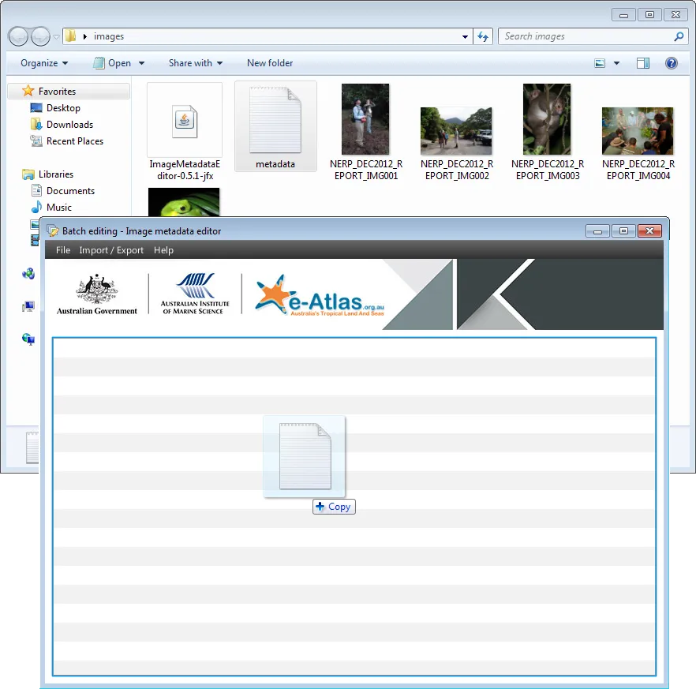The height and width of the screenshot is (689, 696).
Task: Click the Explorer help question mark icon
Action: coord(671,63)
